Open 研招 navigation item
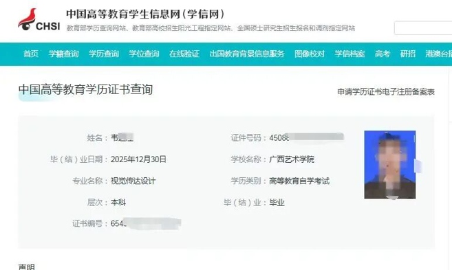The image size is (452, 270). (408, 54)
